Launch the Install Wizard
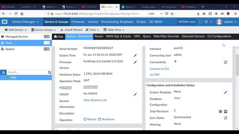Screen dimensions: 239x134 (x=71, y=30)
